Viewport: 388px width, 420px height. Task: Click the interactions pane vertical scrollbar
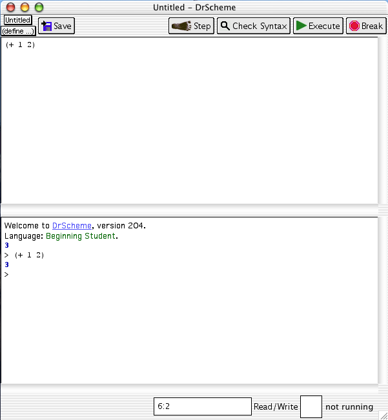(383, 300)
